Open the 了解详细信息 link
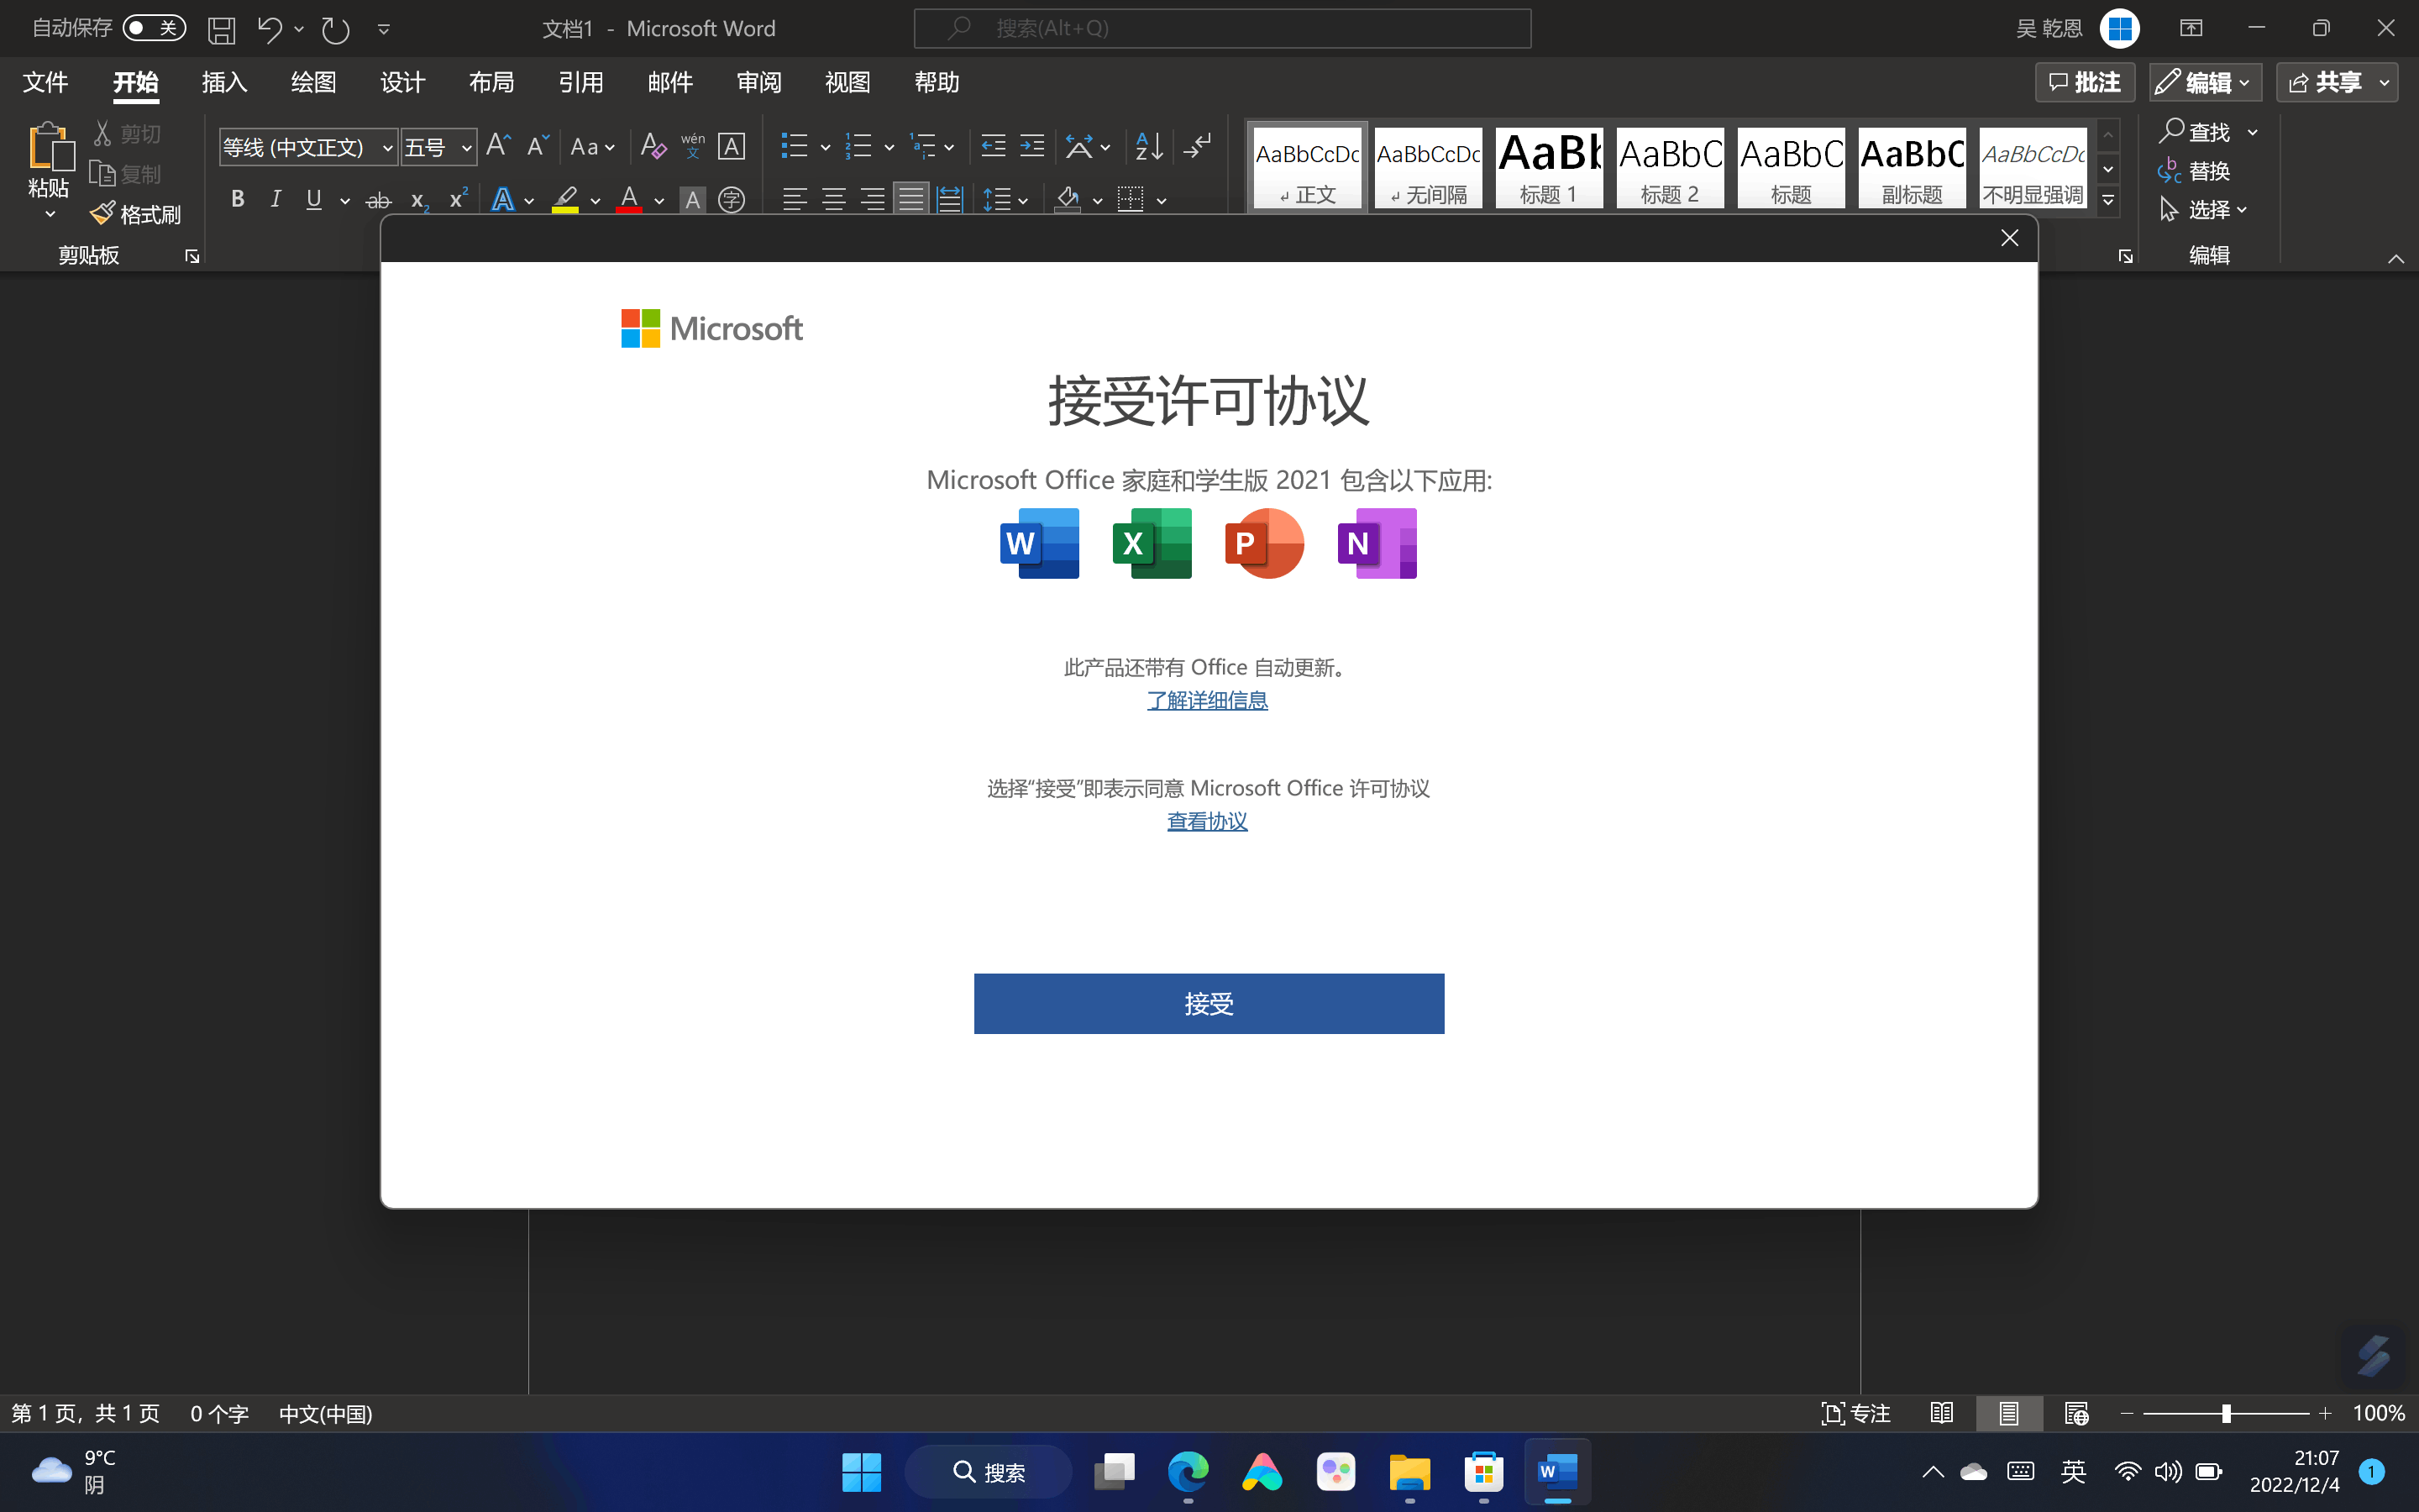The width and height of the screenshot is (2419, 1512). (x=1206, y=700)
